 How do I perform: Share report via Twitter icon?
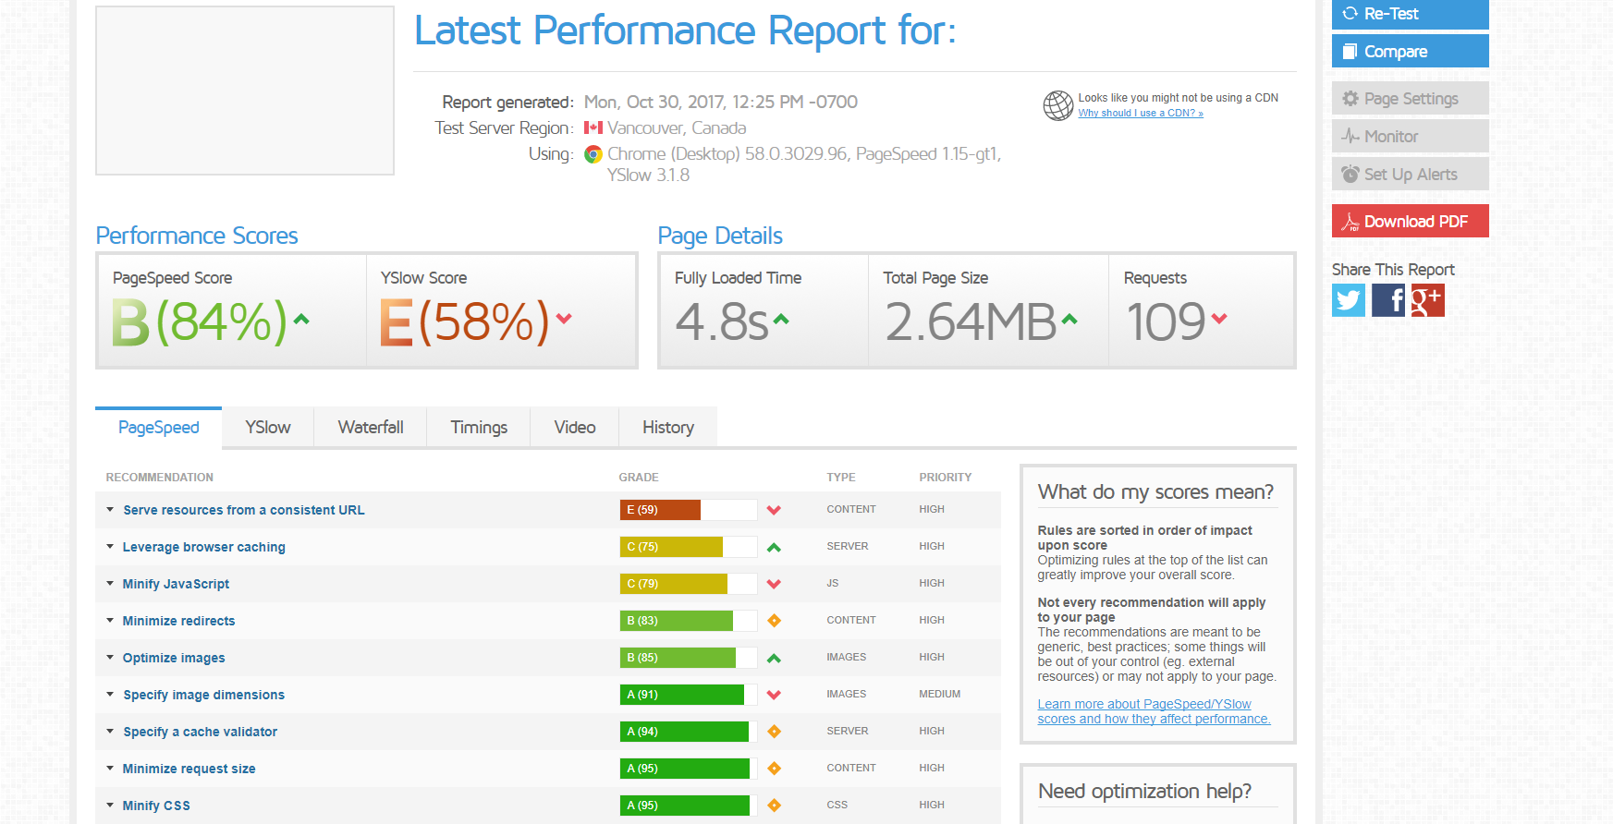coord(1348,300)
